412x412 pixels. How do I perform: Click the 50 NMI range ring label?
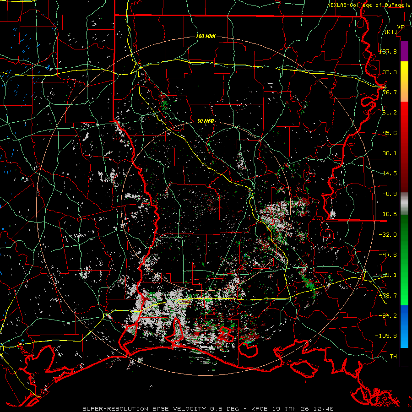click(x=206, y=121)
